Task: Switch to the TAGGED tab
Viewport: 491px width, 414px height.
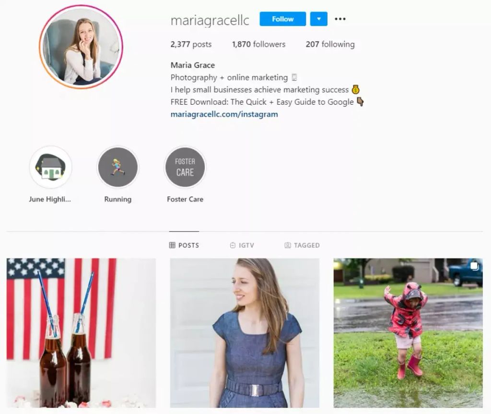Action: point(302,245)
